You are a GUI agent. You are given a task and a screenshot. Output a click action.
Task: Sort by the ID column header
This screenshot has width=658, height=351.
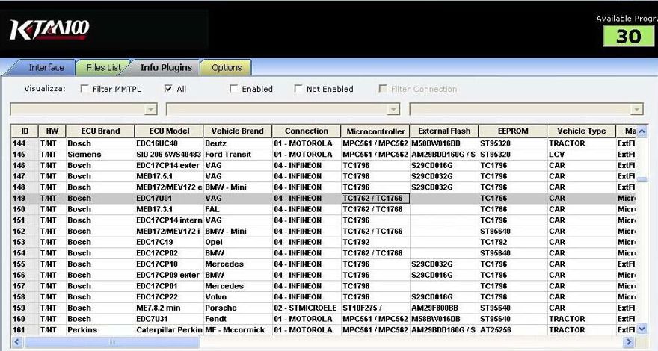[x=25, y=131]
